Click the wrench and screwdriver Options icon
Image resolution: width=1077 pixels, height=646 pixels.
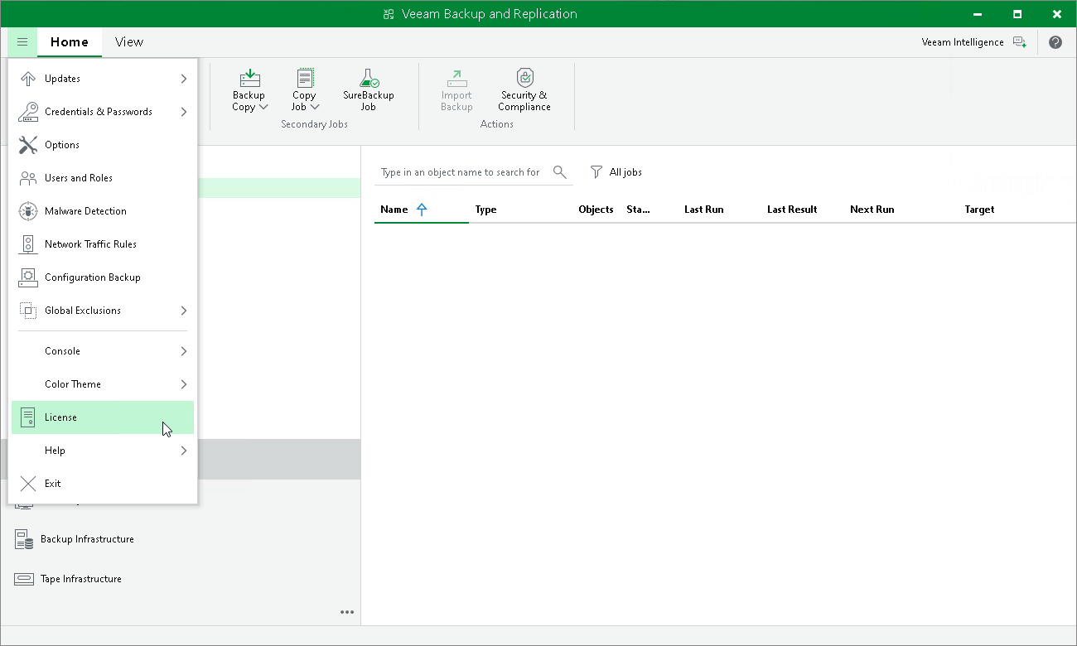28,145
